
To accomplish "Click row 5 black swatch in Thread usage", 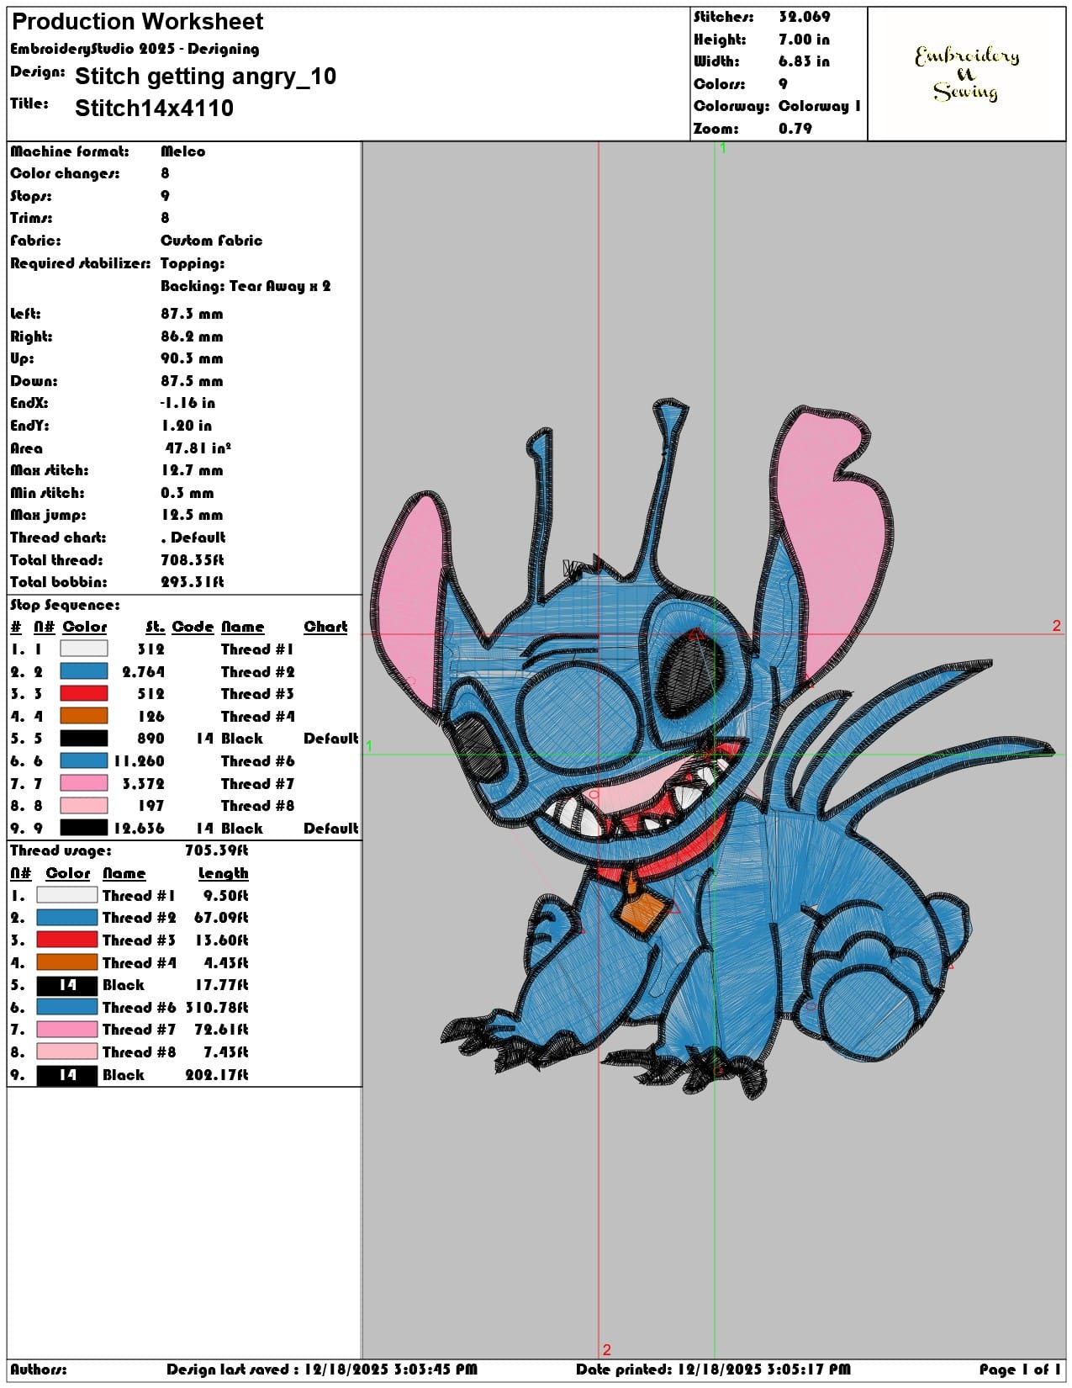I will click(x=67, y=984).
